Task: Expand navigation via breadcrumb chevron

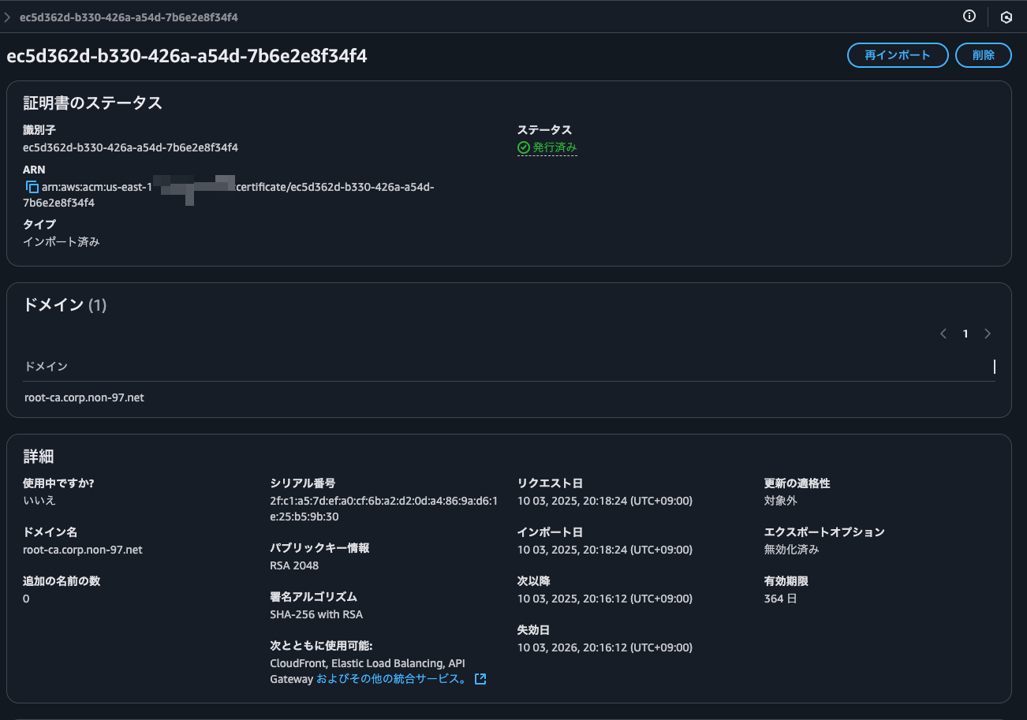Action: 7,17
